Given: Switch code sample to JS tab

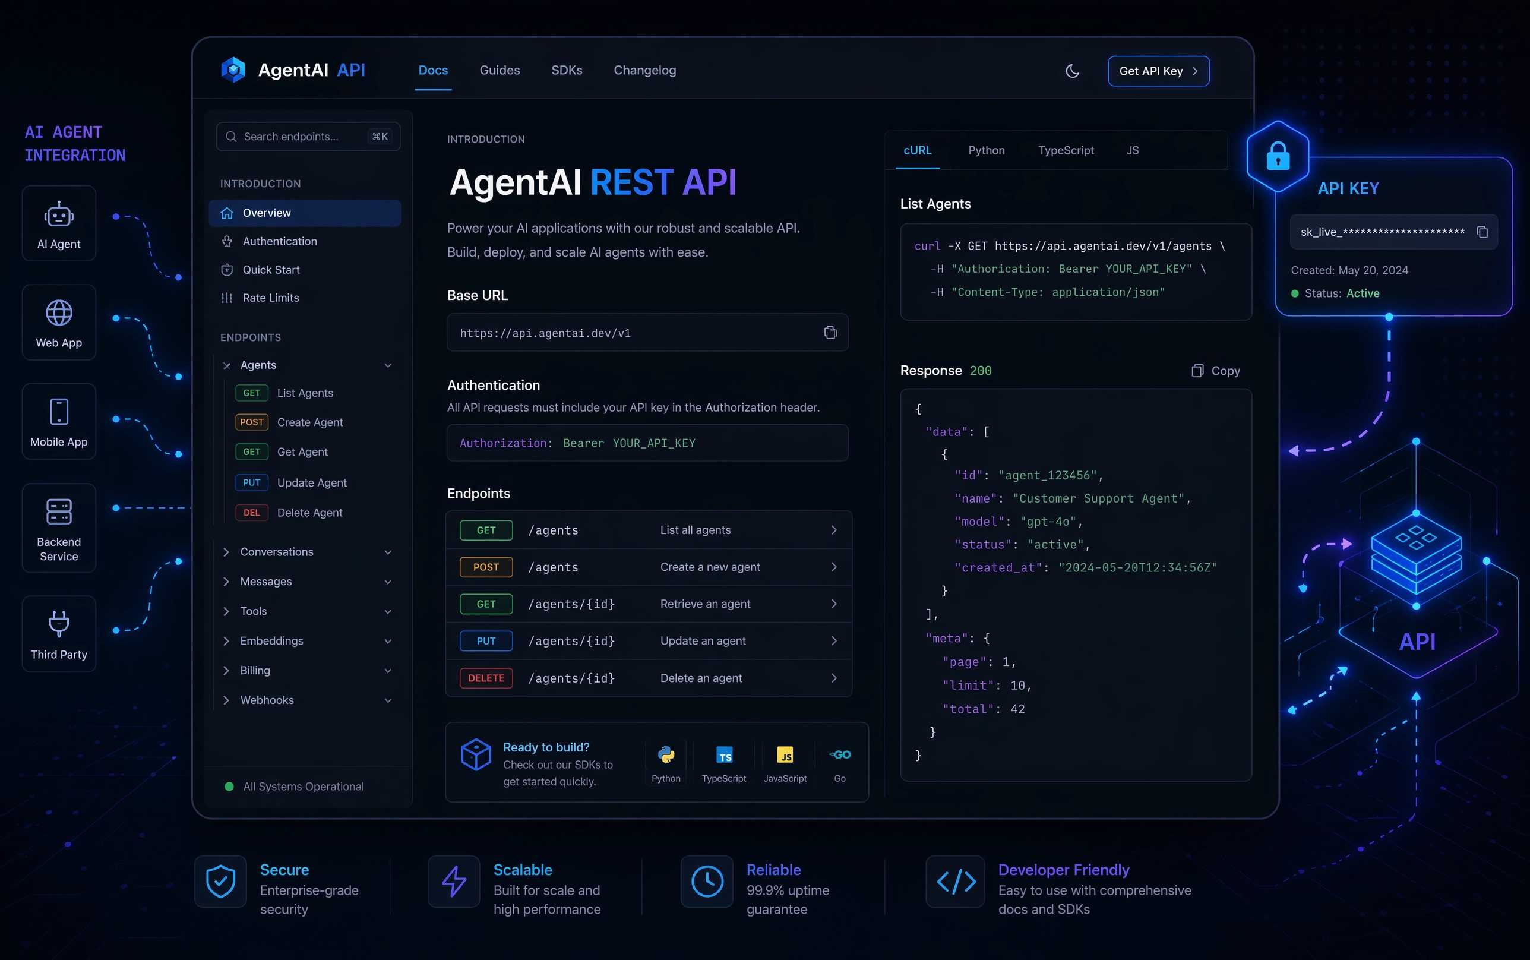Looking at the screenshot, I should 1132,150.
